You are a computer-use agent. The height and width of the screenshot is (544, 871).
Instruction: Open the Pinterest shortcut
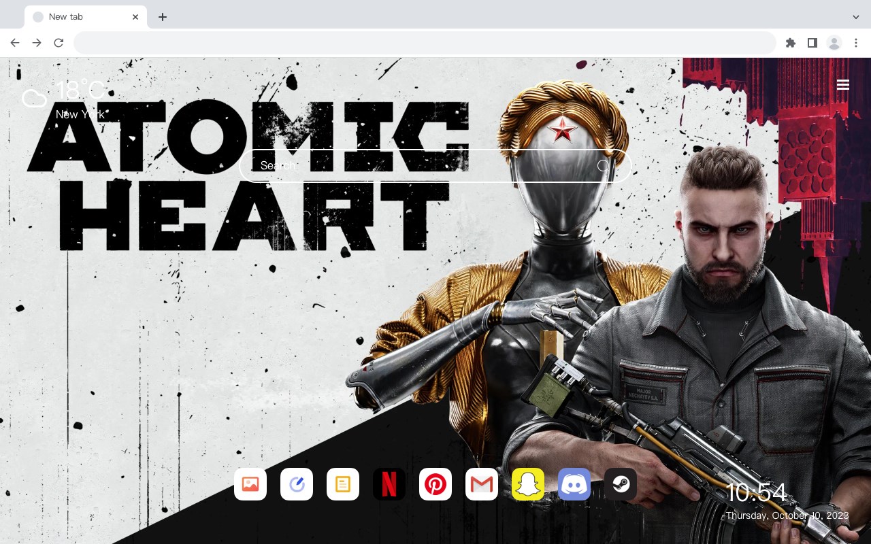(x=435, y=484)
